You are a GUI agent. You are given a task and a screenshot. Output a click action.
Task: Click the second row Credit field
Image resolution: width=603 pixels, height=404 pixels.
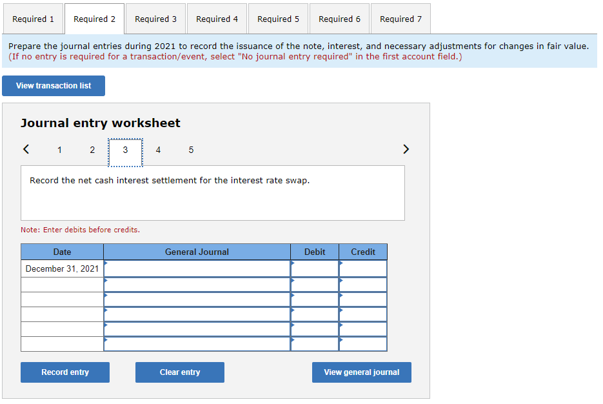pyautogui.click(x=363, y=285)
